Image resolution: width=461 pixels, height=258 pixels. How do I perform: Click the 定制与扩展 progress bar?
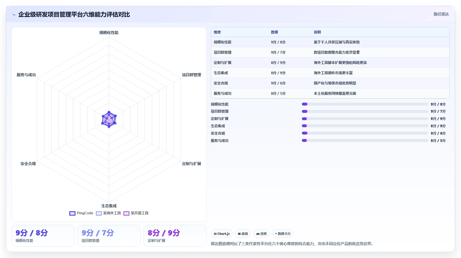(365, 119)
